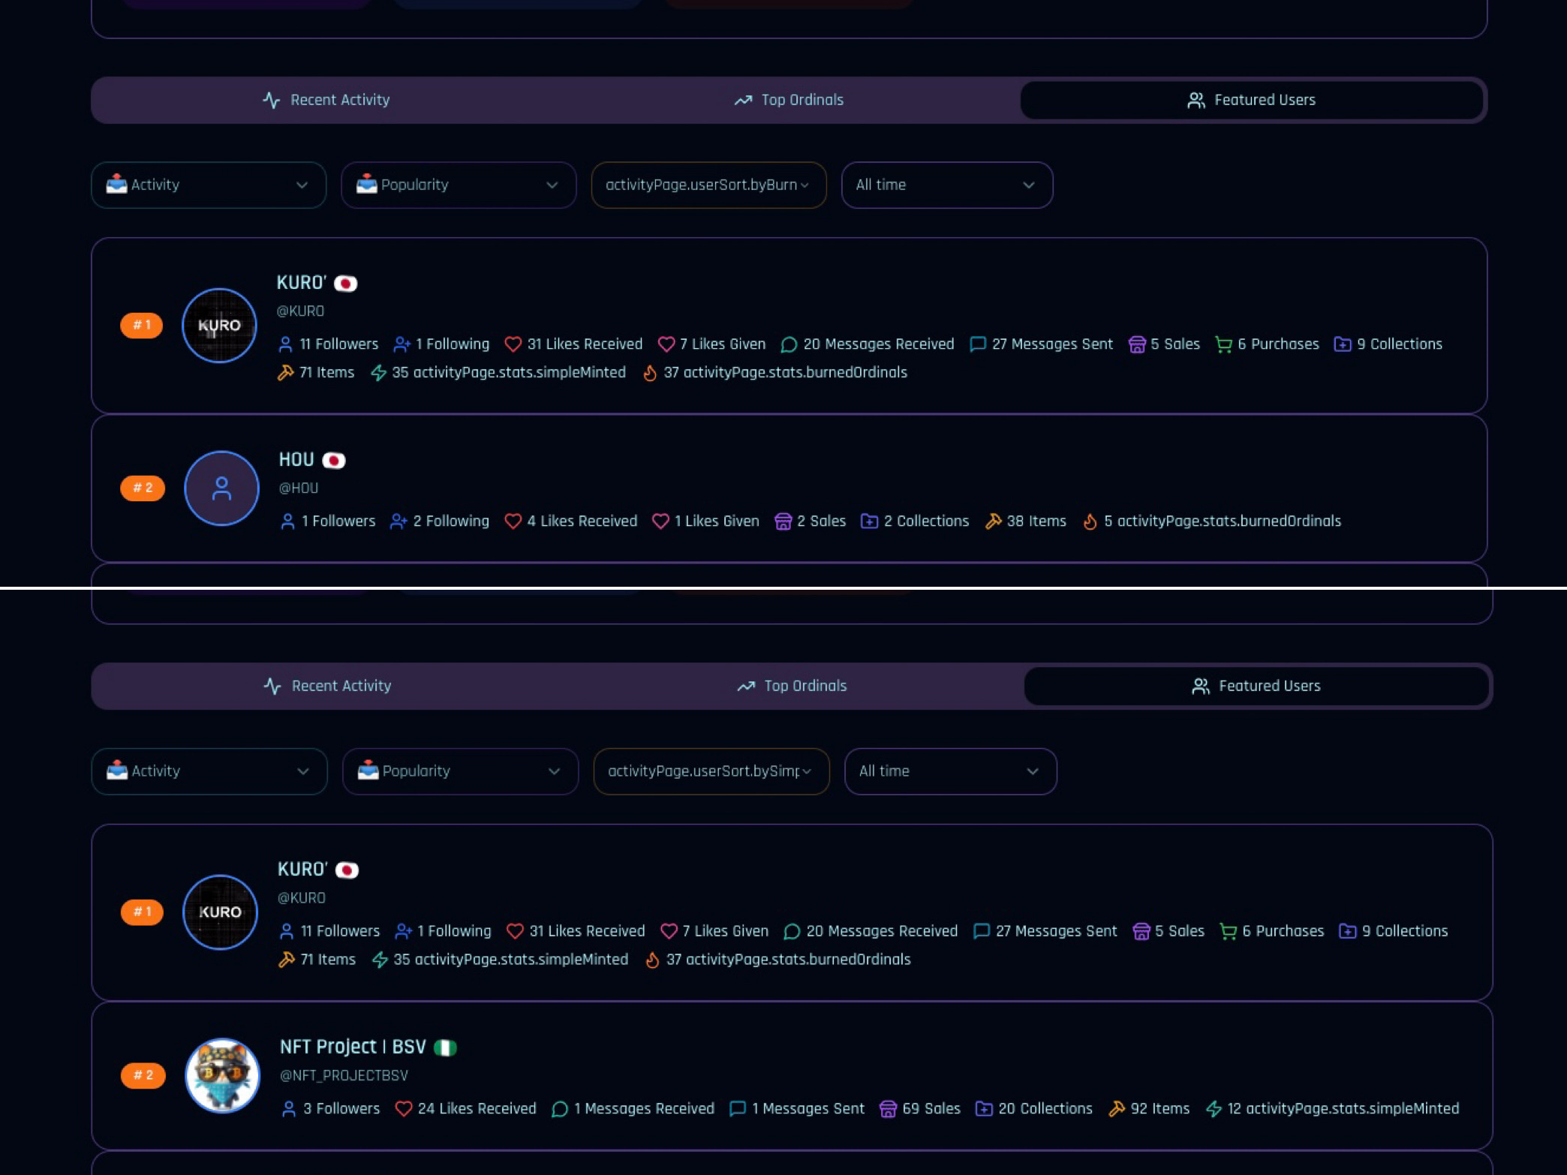This screenshot has height=1175, width=1567.
Task: Switch to Top Ordinals tab in bottom screenshot
Action: (792, 686)
